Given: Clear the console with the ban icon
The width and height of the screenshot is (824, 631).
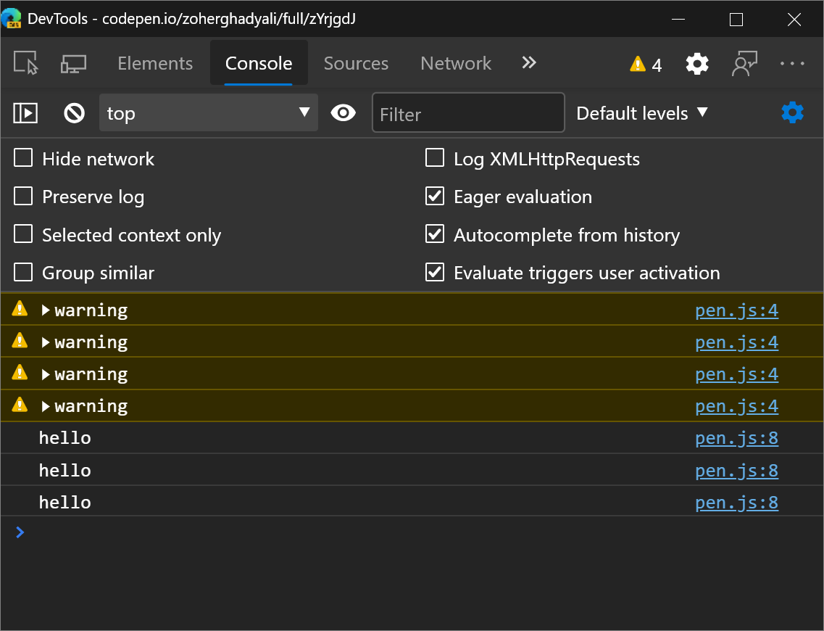Looking at the screenshot, I should click(x=74, y=113).
